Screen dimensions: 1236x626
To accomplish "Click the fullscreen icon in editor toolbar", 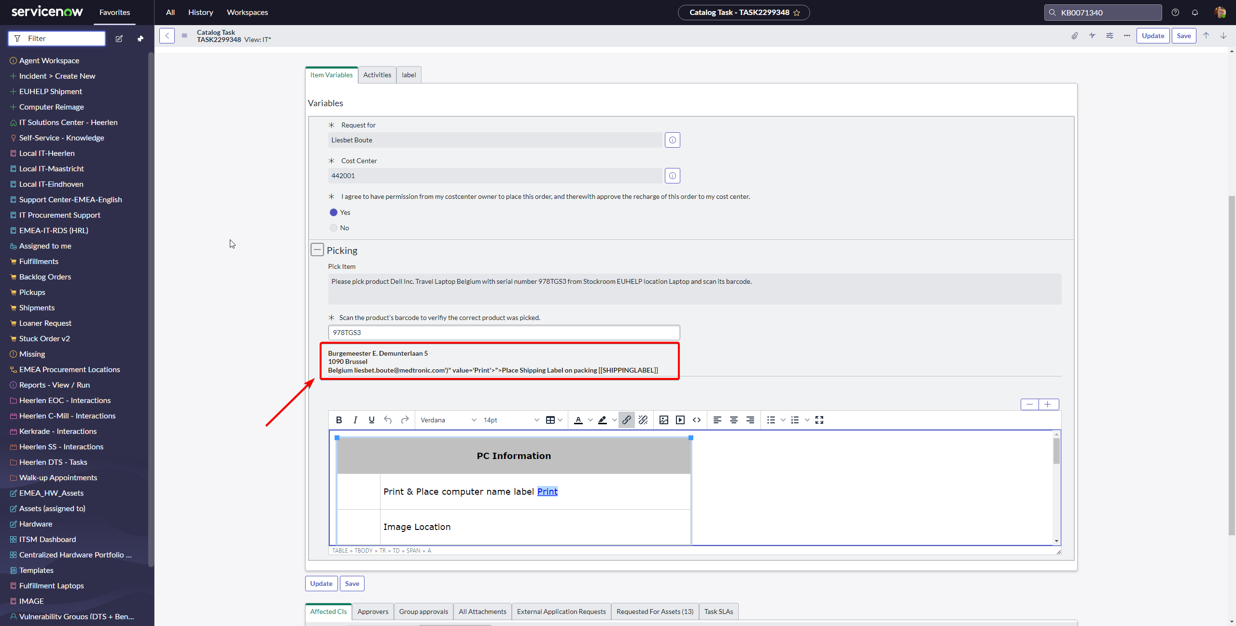I will 819,420.
